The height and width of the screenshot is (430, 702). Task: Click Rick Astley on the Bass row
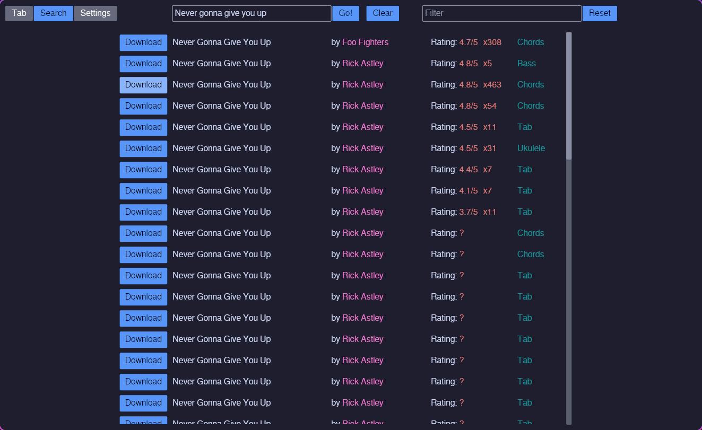362,64
